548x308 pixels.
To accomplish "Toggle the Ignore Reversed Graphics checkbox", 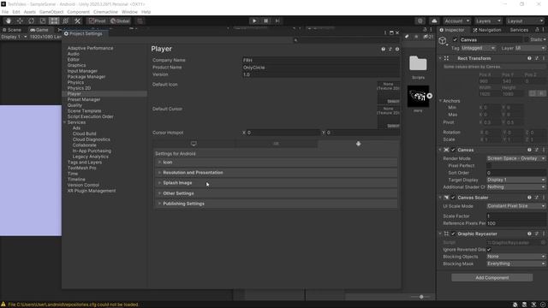I will (x=489, y=250).
